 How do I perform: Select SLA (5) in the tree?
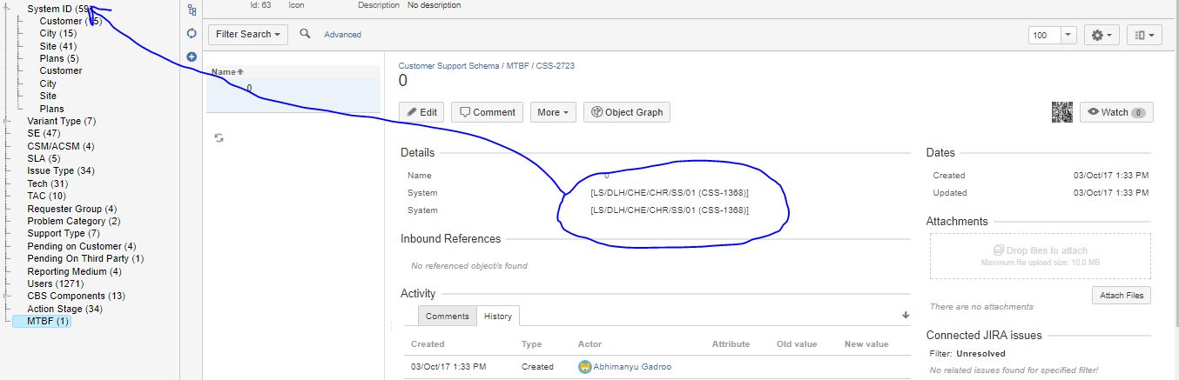[44, 158]
